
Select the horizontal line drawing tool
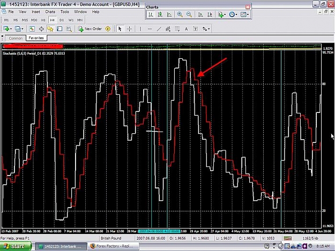tap(150, 29)
